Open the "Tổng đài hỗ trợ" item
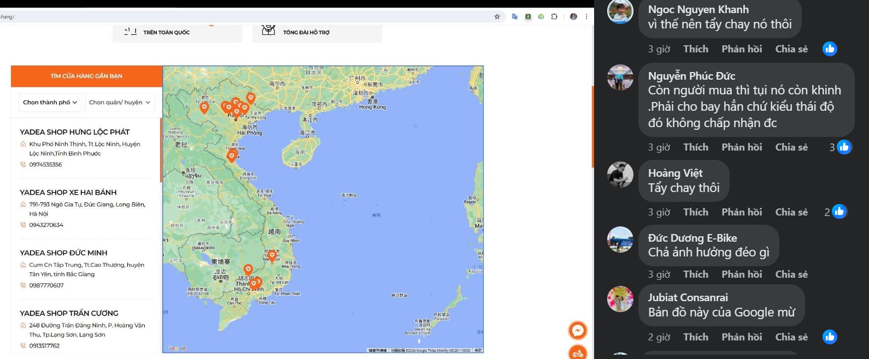The height and width of the screenshot is (359, 869). [x=306, y=32]
